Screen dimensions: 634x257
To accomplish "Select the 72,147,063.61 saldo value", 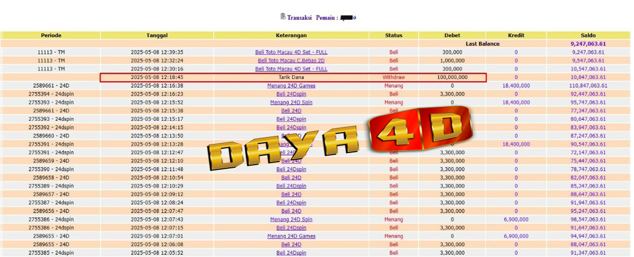I will pos(588,153).
